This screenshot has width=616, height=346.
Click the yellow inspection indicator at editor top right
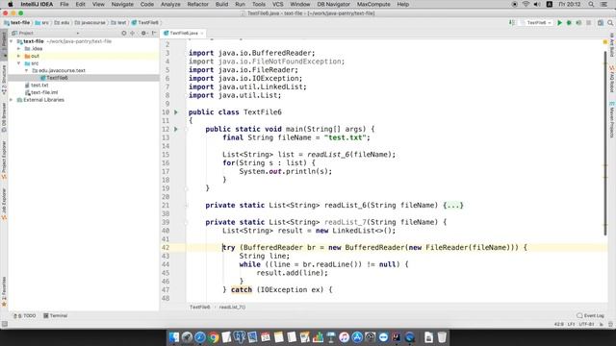(605, 42)
